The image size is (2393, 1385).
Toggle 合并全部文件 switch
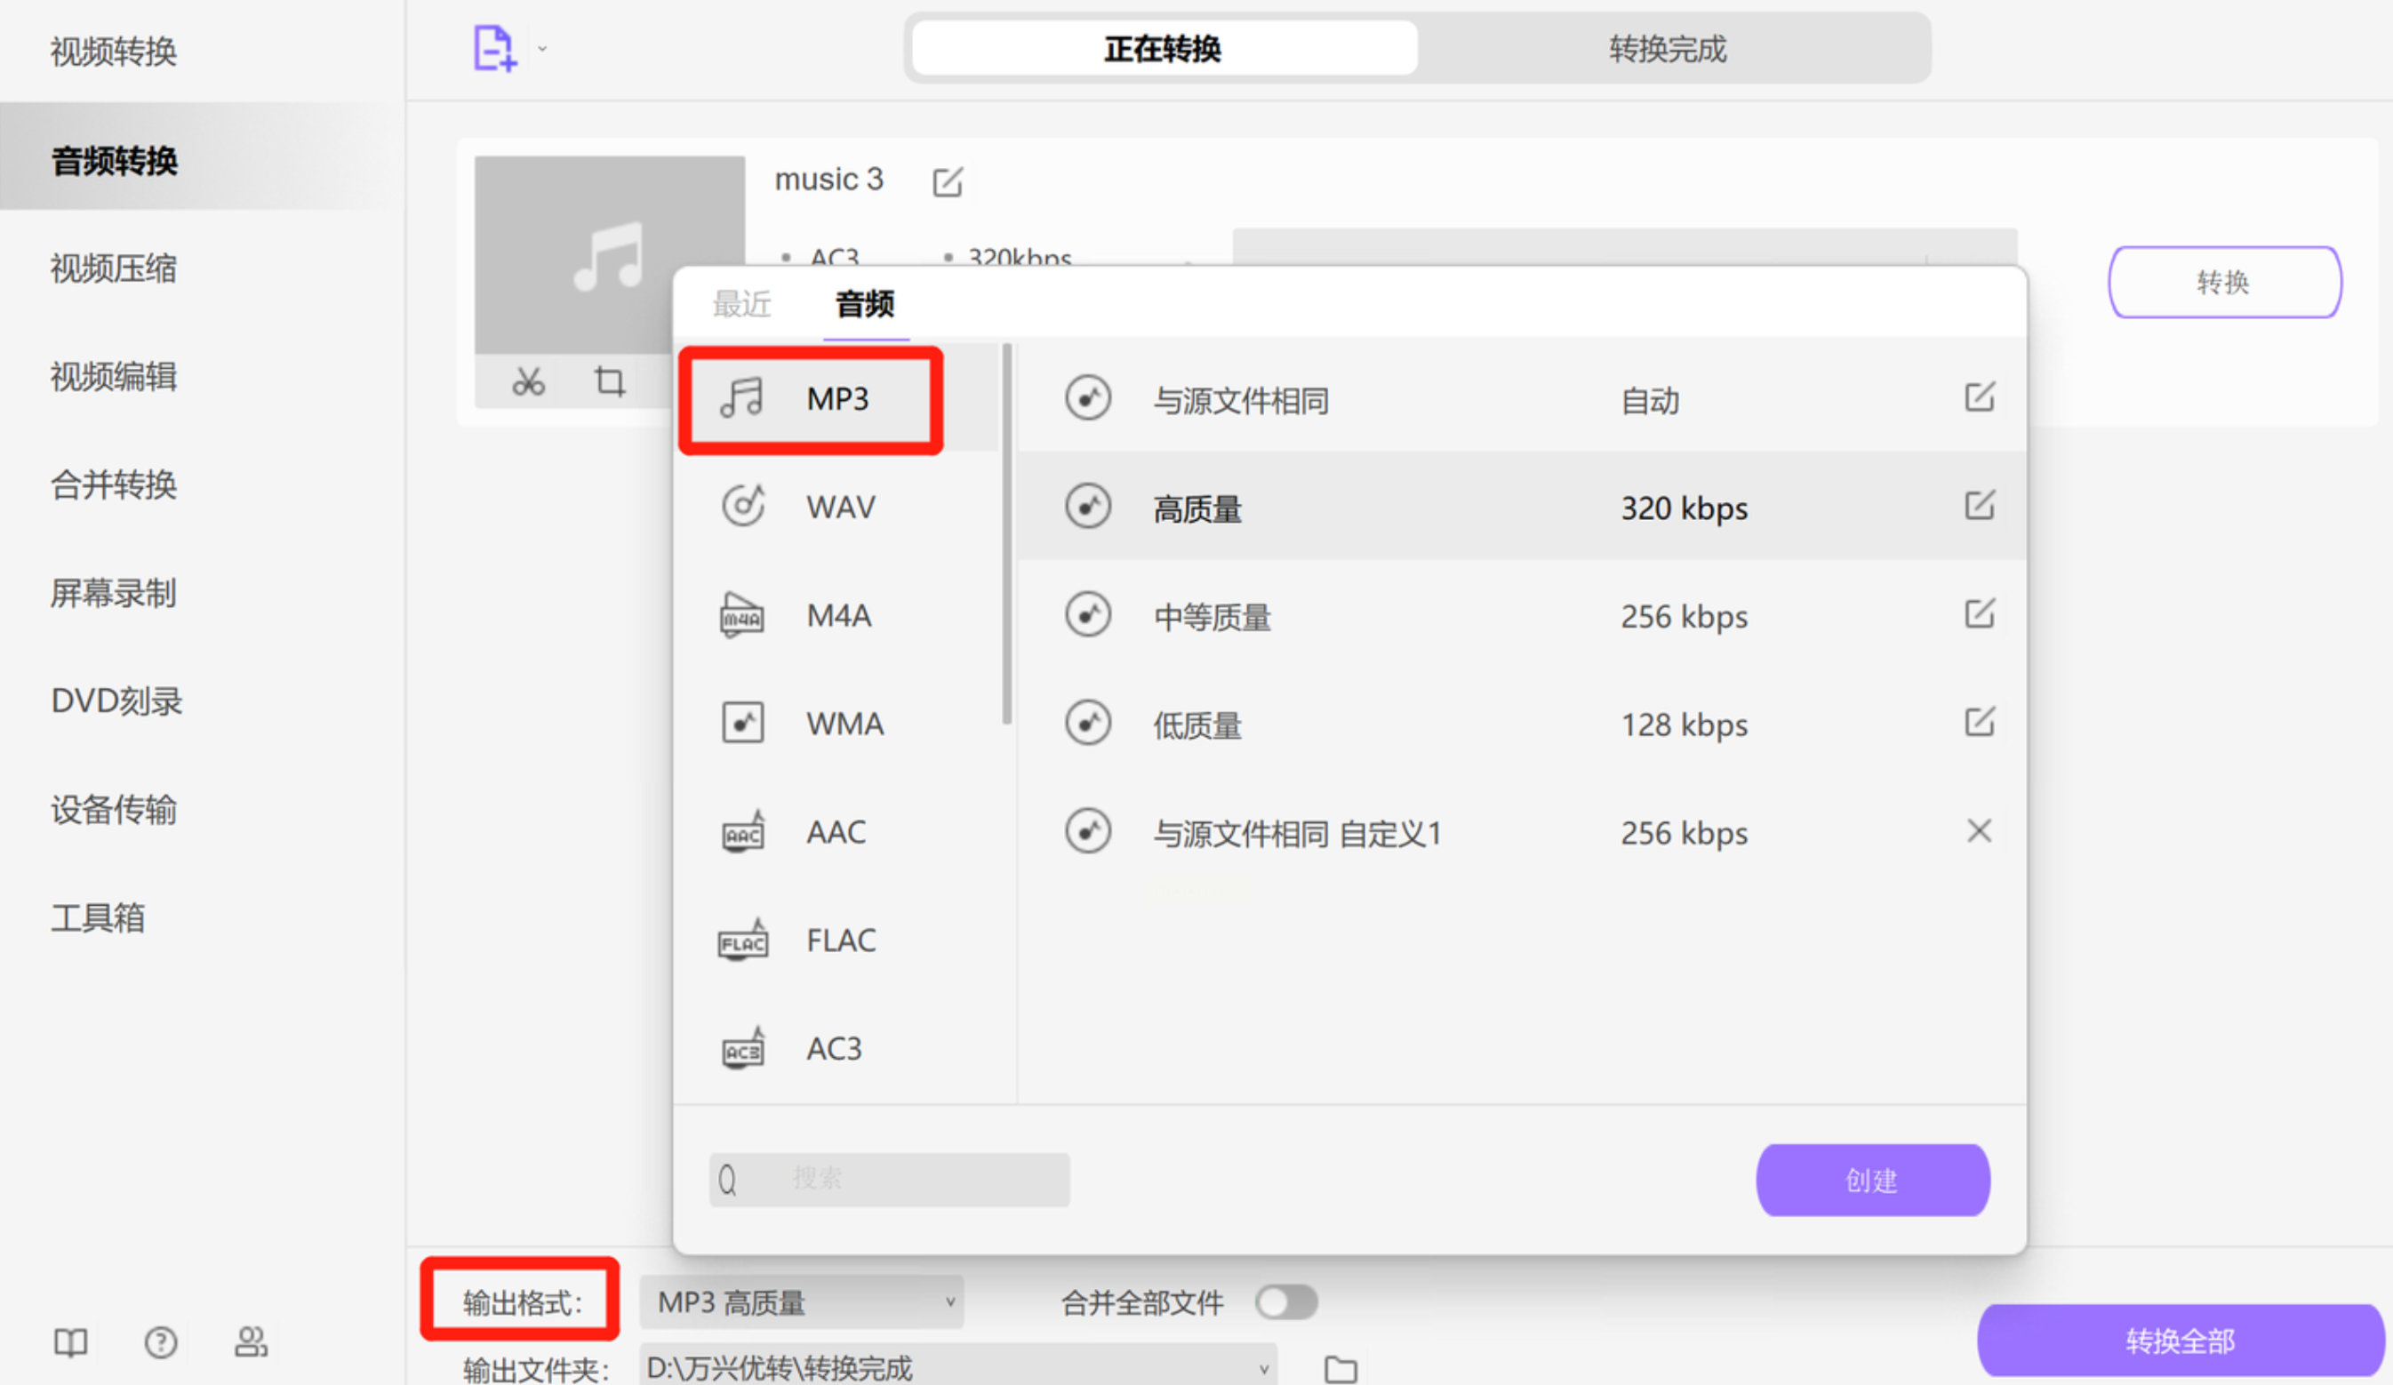1285,1301
